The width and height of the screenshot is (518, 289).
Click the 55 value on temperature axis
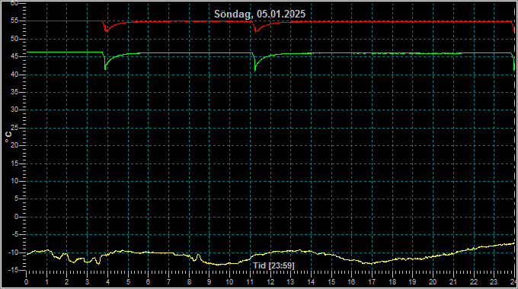(14, 21)
